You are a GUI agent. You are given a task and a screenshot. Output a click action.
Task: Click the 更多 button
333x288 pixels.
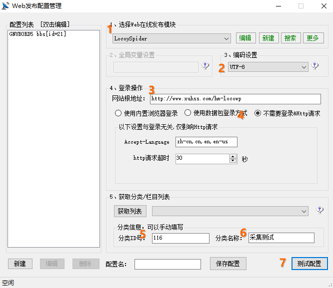click(x=312, y=38)
